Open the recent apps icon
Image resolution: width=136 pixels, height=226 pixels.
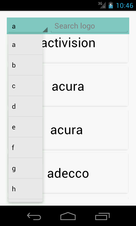coord(102,216)
